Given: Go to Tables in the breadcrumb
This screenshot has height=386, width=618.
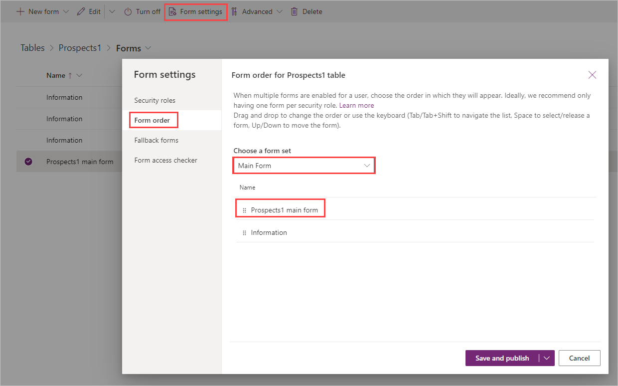Looking at the screenshot, I should coord(32,48).
